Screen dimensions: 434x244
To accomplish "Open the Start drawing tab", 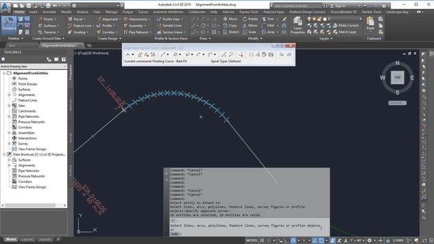I will [x=12, y=45].
